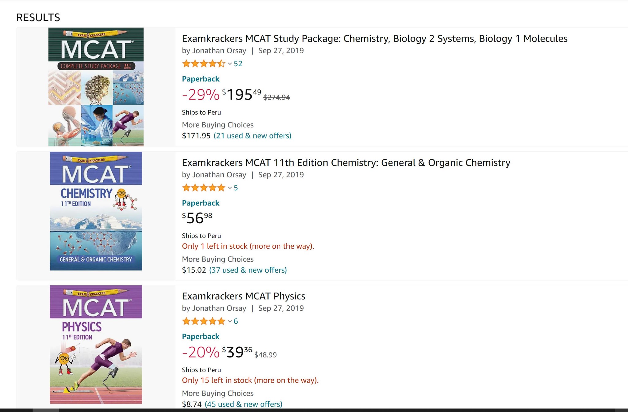The width and height of the screenshot is (628, 412).
Task: Select Paperback format for the Chemistry book
Action: click(x=201, y=203)
